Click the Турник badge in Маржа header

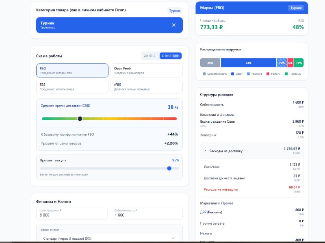296,8
